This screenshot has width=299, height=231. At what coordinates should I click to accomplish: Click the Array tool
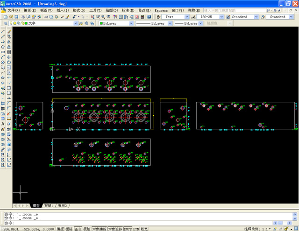pyautogui.click(x=9, y=52)
